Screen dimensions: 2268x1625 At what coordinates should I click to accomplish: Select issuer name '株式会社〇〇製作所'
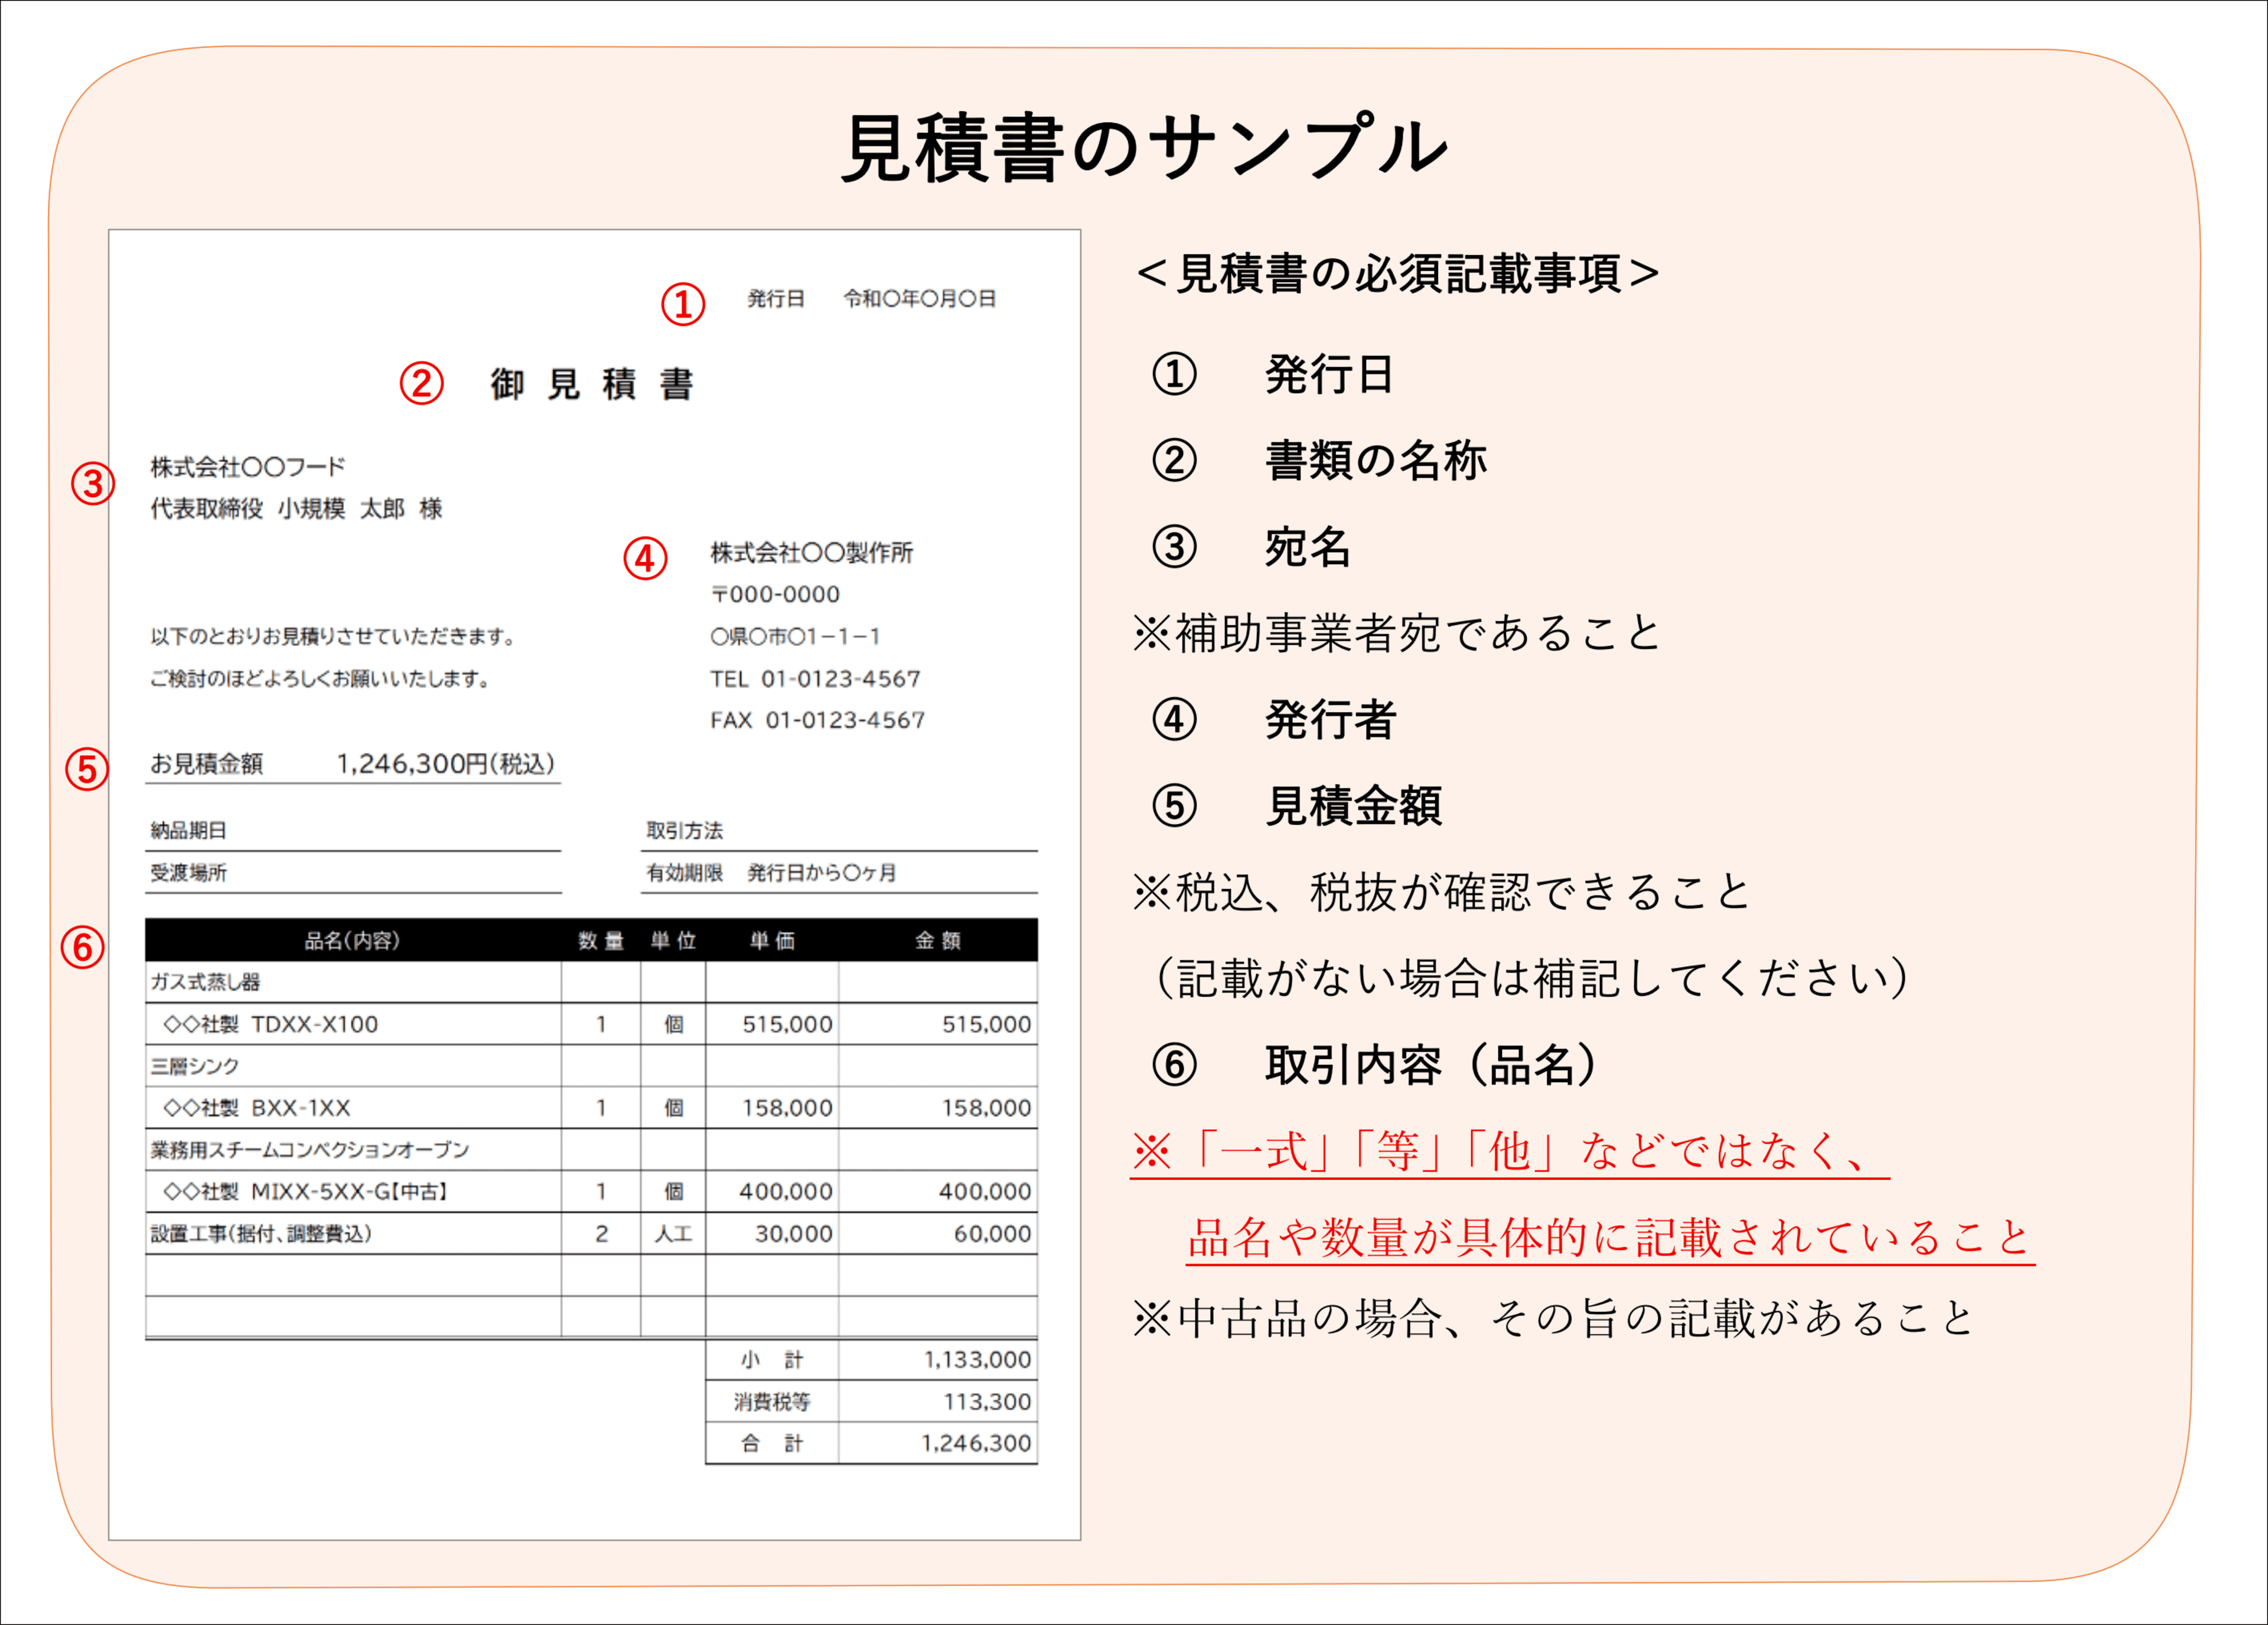pos(811,552)
